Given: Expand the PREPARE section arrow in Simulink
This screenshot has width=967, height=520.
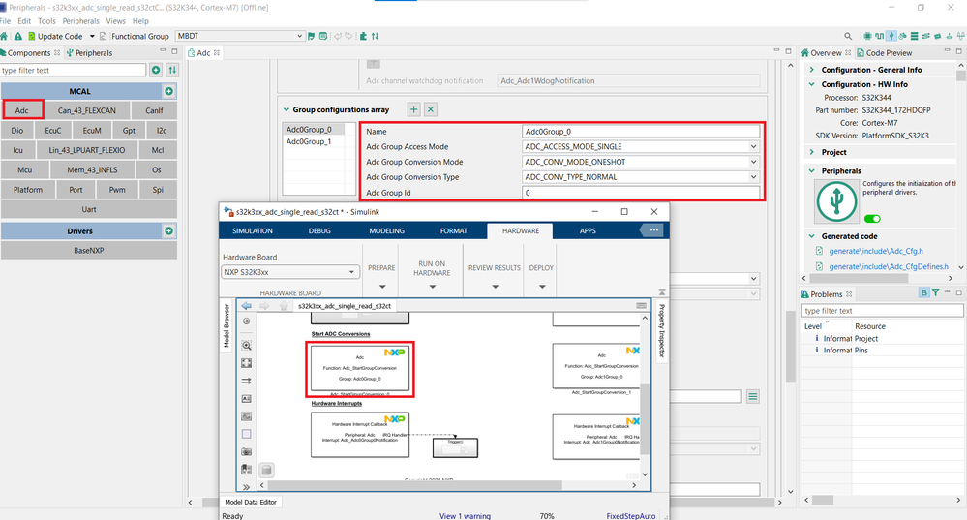Looking at the screenshot, I should click(382, 287).
